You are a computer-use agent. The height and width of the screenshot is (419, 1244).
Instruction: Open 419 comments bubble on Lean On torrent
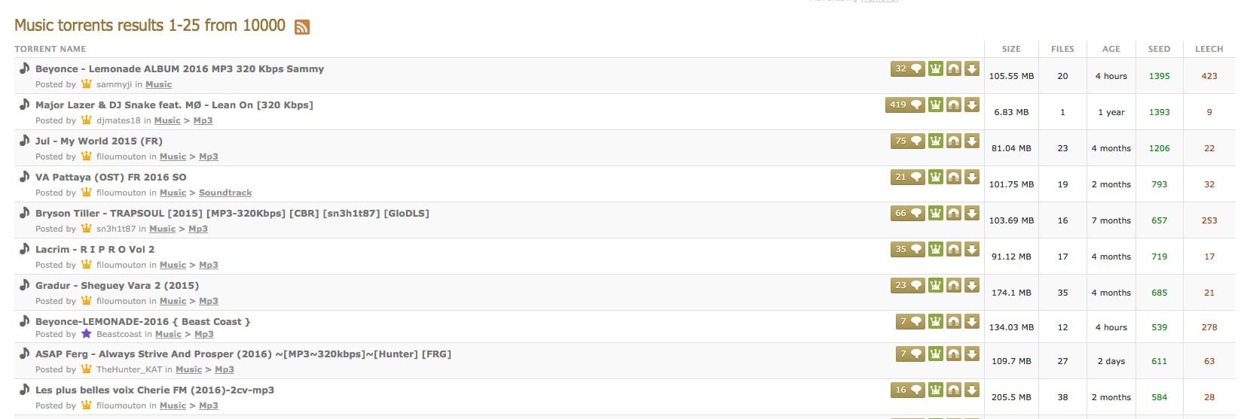click(905, 105)
